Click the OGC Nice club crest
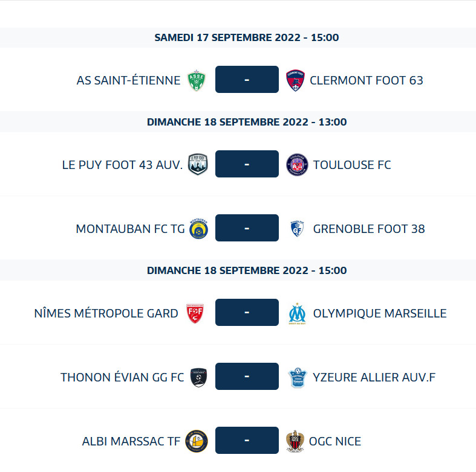Screen dimensions: 476x472 [x=295, y=441]
